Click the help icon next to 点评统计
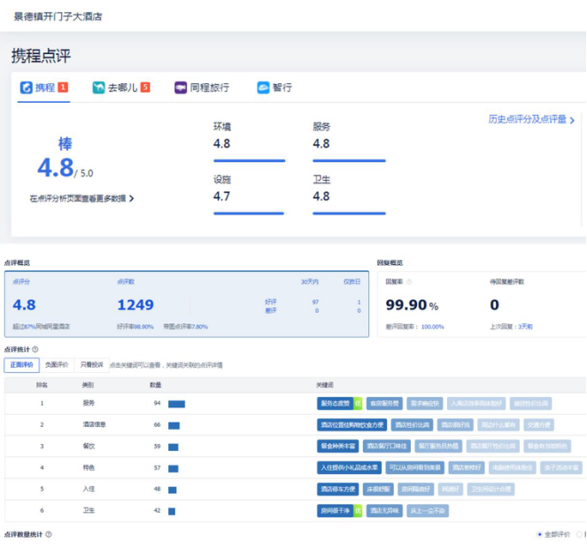This screenshot has height=559, width=587. coord(35,350)
